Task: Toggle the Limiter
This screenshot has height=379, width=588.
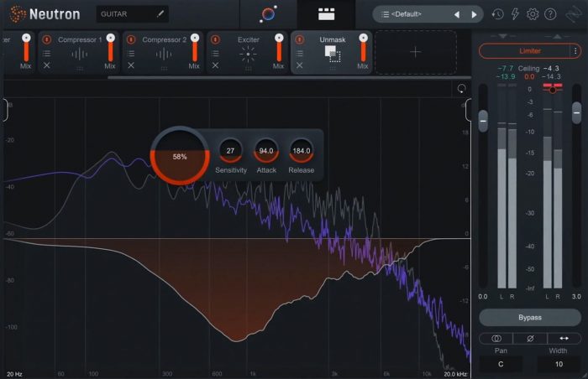Action: [529, 51]
